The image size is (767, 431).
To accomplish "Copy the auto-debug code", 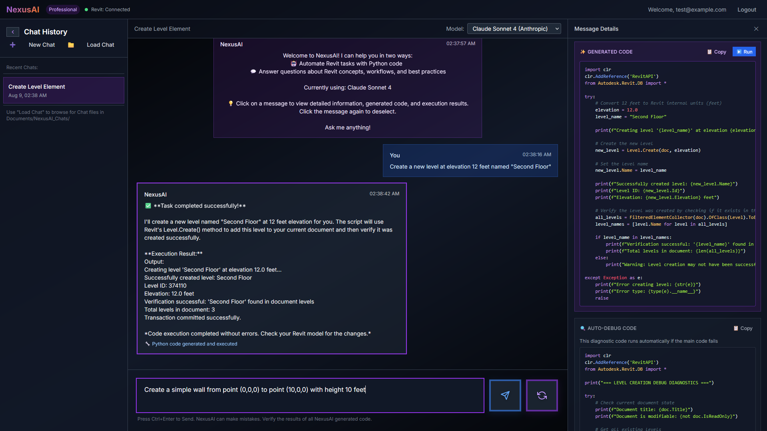I will tap(743, 328).
